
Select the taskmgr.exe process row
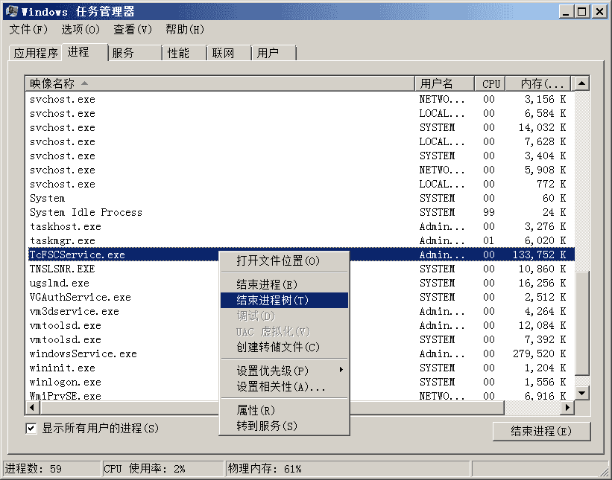[x=301, y=241]
